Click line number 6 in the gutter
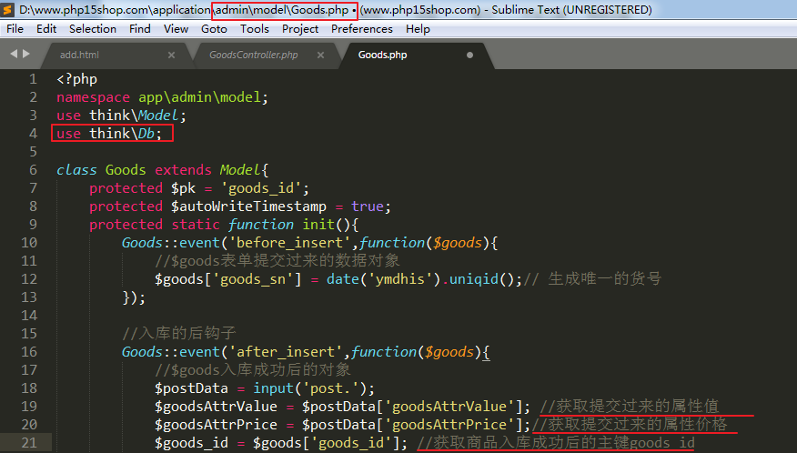The image size is (797, 453). pyautogui.click(x=33, y=170)
